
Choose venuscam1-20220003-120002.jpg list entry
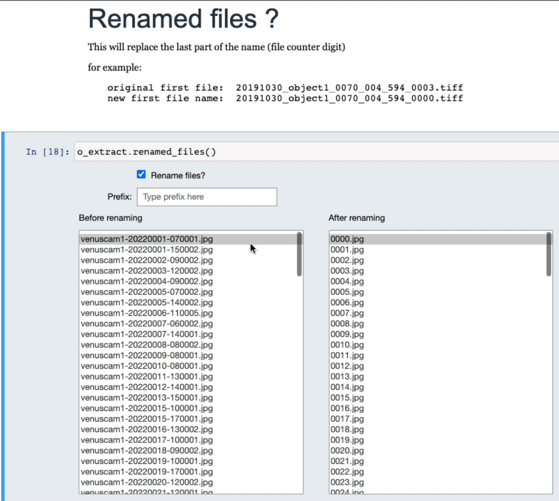tap(147, 271)
